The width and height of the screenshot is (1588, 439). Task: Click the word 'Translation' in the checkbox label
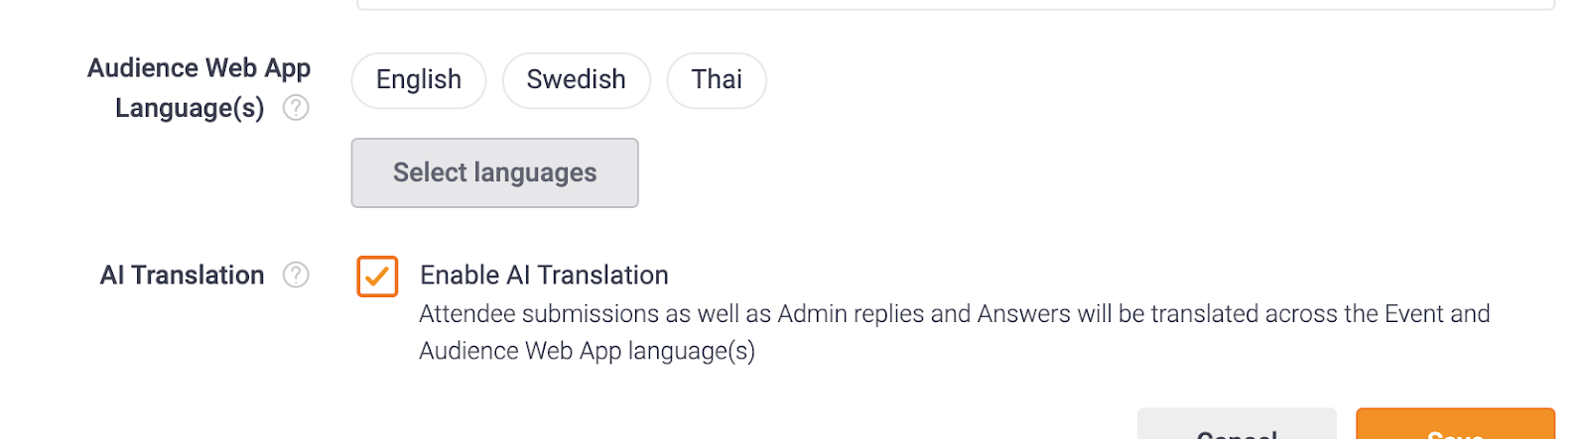coord(603,275)
